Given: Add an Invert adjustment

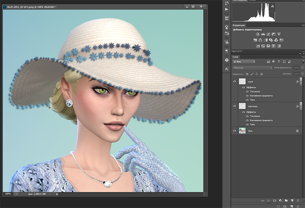Looking at the screenshot, I should pos(258,46).
